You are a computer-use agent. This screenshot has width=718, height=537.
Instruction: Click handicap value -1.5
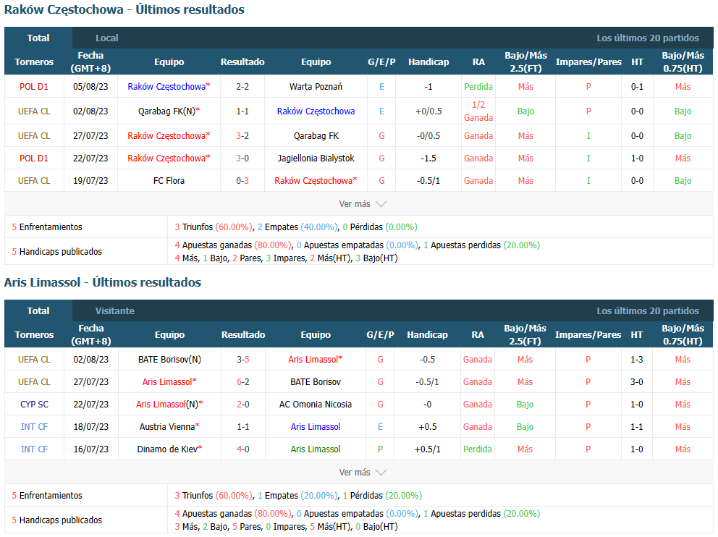point(428,158)
